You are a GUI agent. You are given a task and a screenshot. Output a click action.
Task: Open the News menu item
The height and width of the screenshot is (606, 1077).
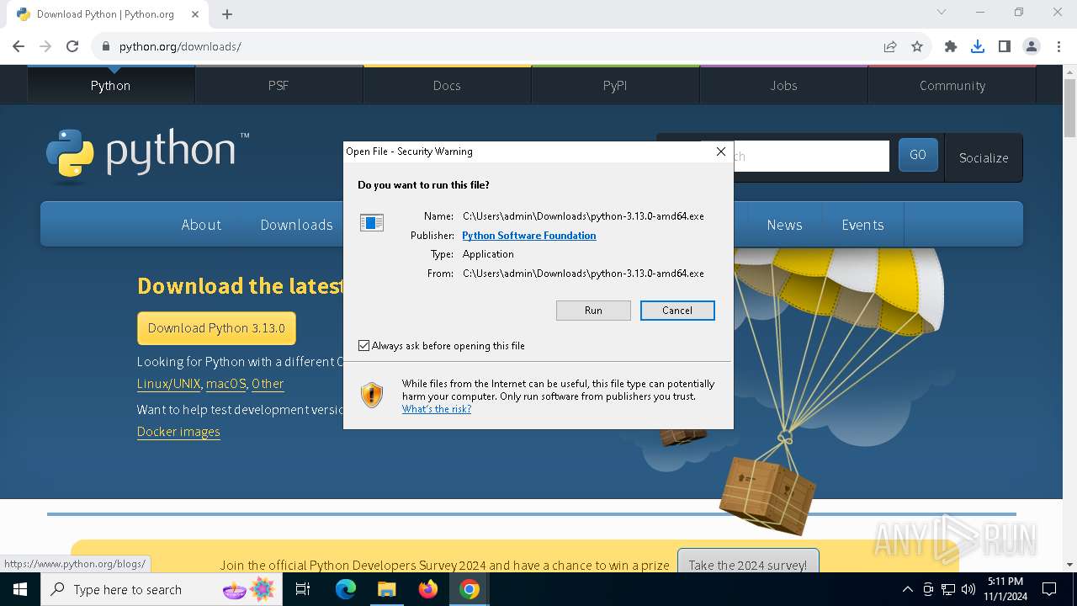[x=784, y=225]
